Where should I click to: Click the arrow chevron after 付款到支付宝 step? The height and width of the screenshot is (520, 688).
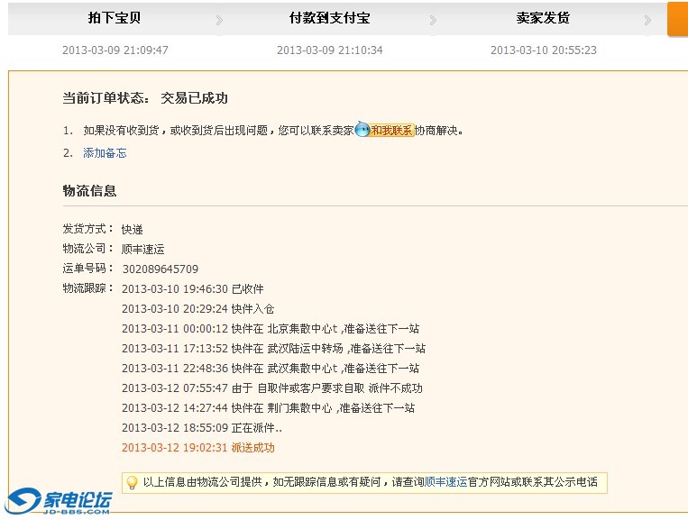coord(433,20)
